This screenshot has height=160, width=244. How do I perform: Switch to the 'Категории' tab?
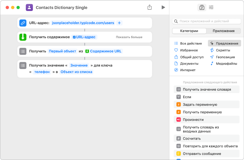tap(189, 31)
